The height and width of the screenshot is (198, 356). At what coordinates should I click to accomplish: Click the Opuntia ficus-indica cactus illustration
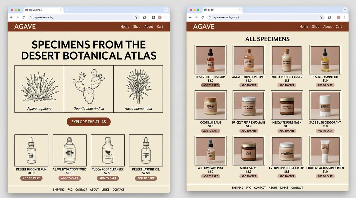pyautogui.click(x=88, y=86)
